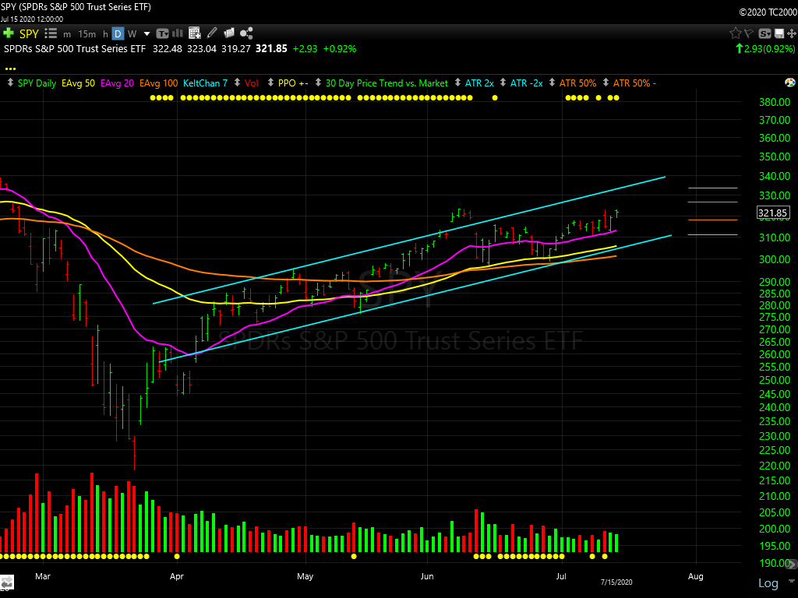The image size is (798, 598).
Task: Select the Daily (D) timeframe
Action: pos(118,34)
